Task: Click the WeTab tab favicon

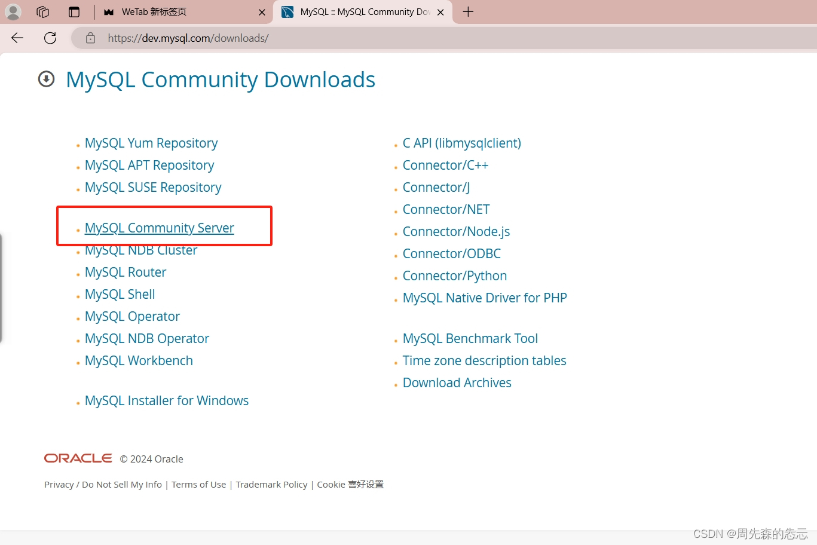Action: click(109, 12)
